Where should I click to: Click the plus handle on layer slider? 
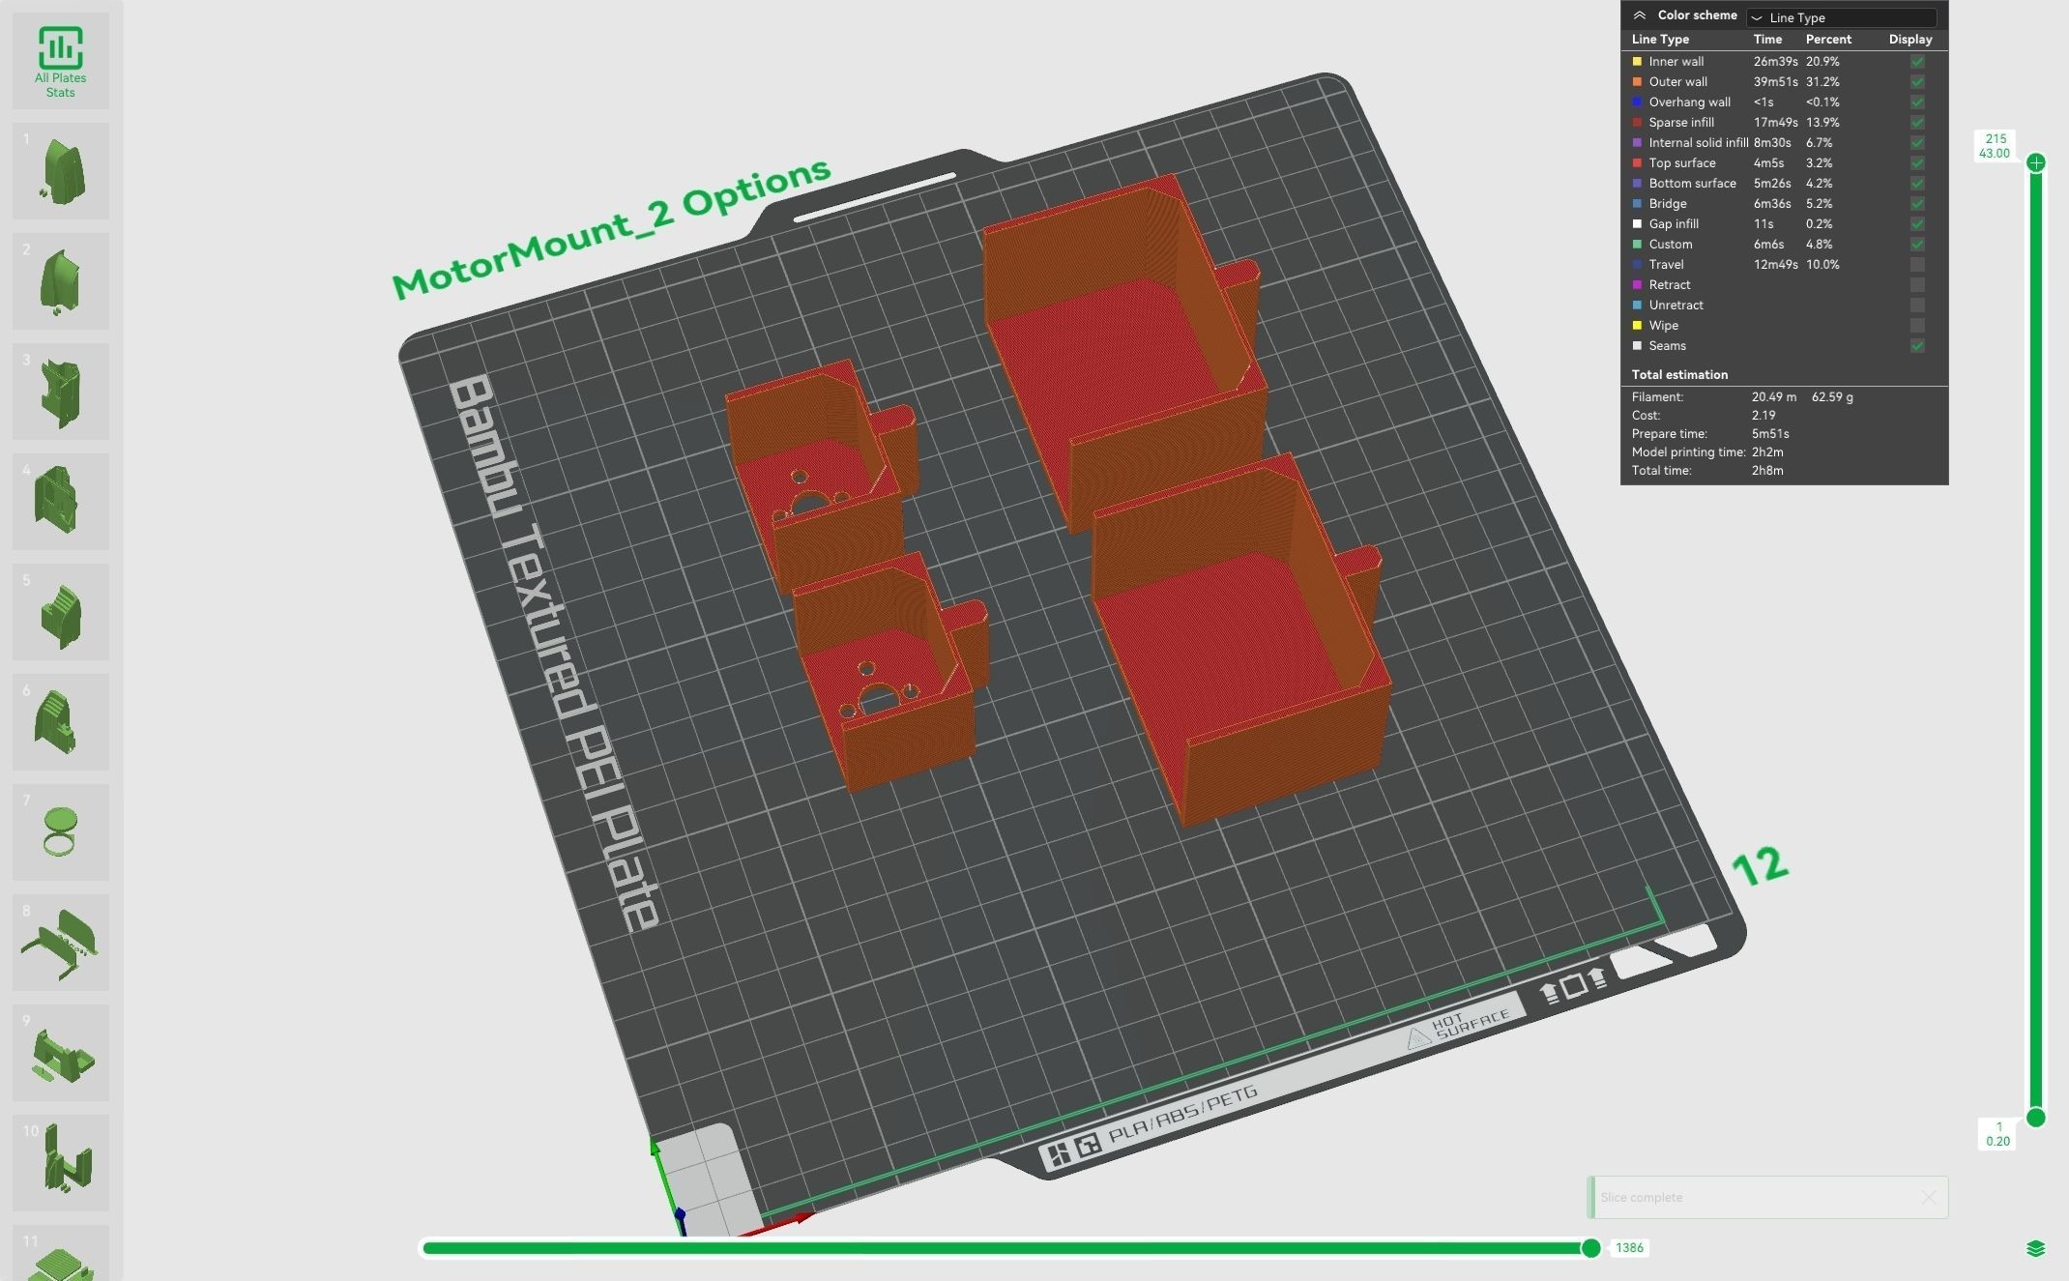point(2035,162)
